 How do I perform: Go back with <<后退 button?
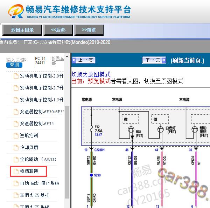(58, 30)
